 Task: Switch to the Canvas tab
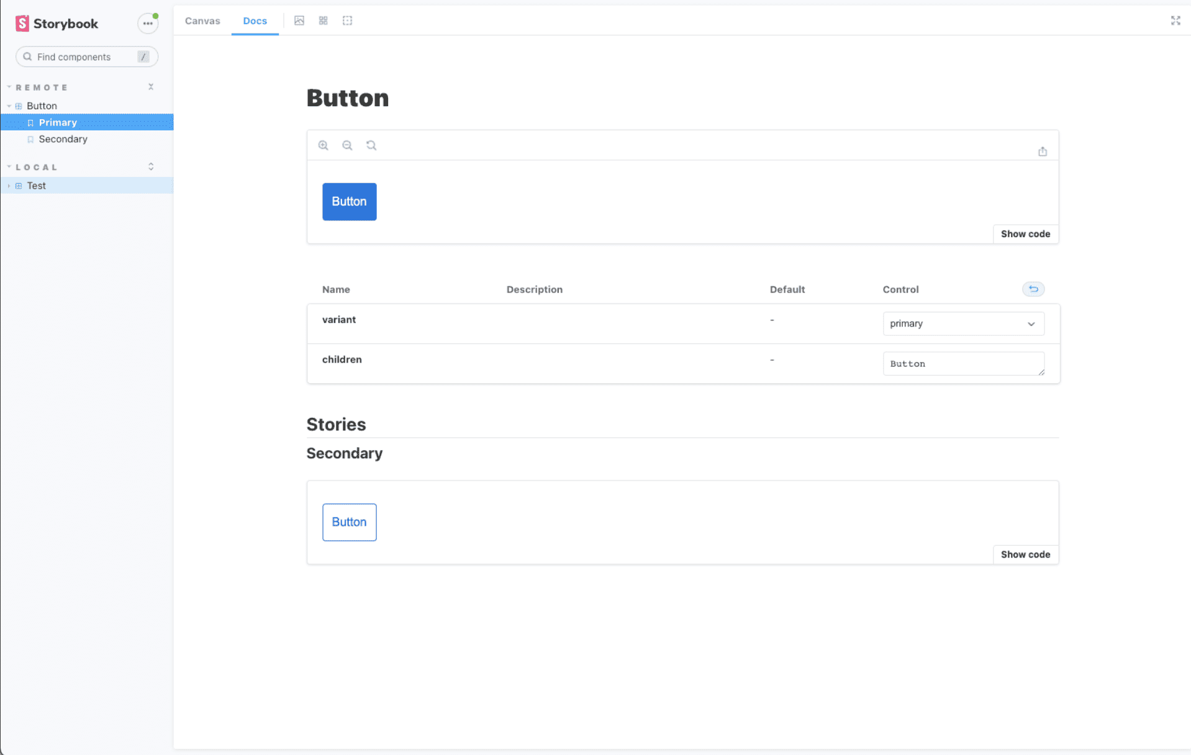pos(202,20)
